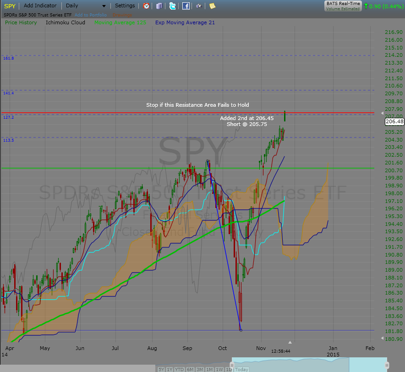Select the Moving Average 125 indicator label
Viewport: 405px width, 372px height.
coord(120,22)
